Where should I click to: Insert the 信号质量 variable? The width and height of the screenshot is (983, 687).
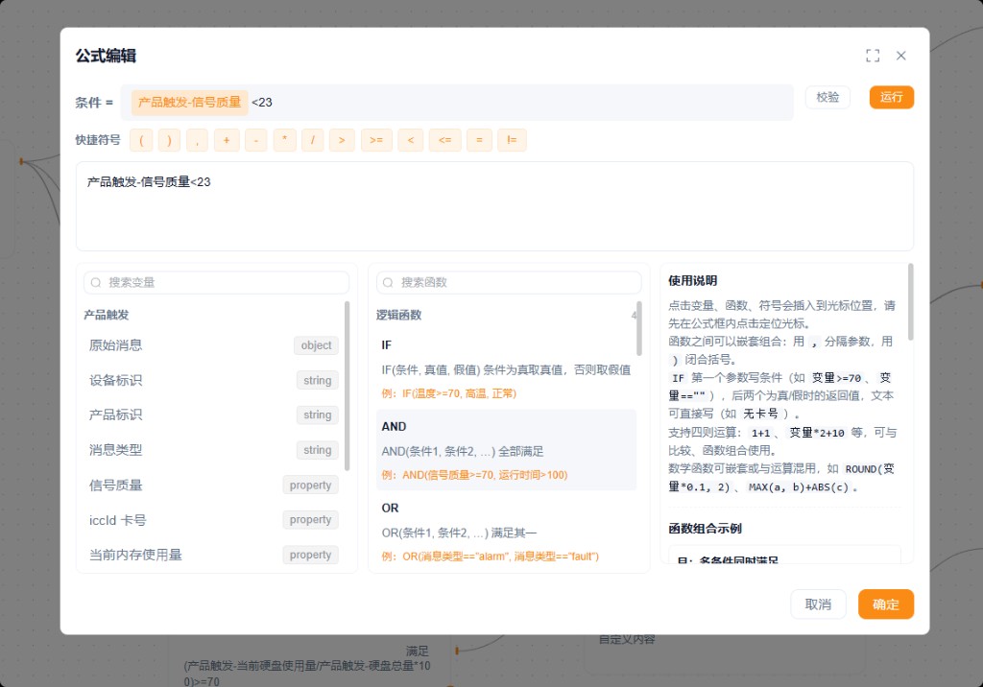tap(214, 486)
